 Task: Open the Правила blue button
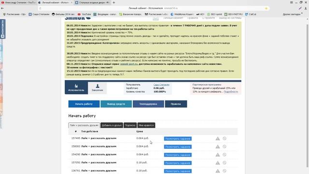(x=176, y=104)
